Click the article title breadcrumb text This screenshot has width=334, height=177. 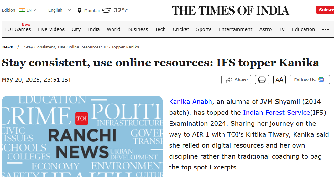[x=81, y=47]
